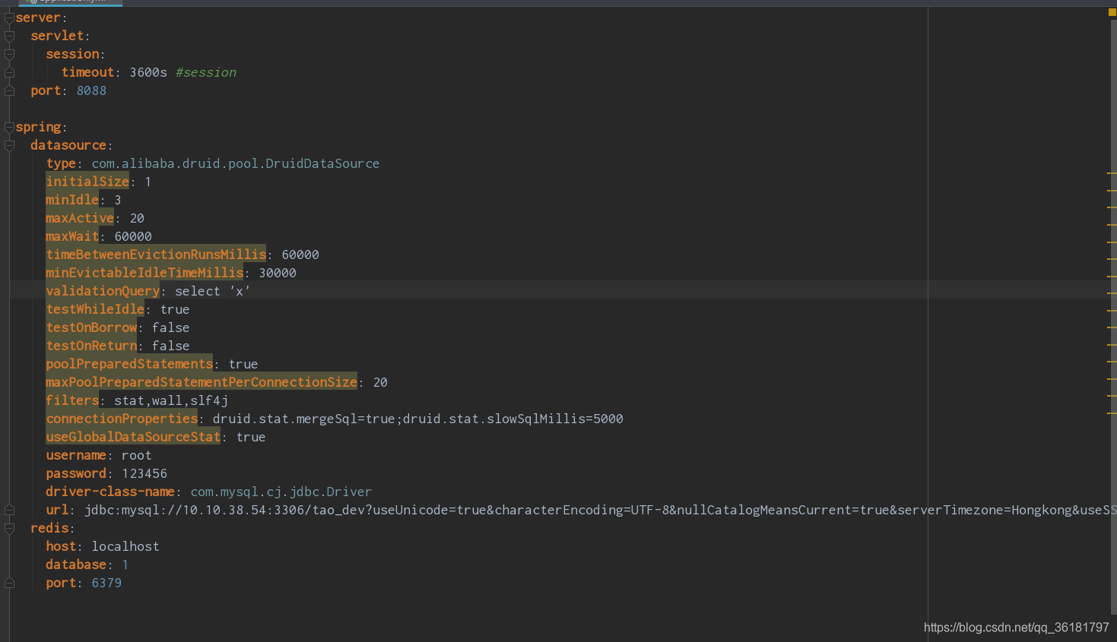Image resolution: width=1117 pixels, height=642 pixels.
Task: Click stat,wall,slf4j filters value
Action: pyautogui.click(x=171, y=400)
